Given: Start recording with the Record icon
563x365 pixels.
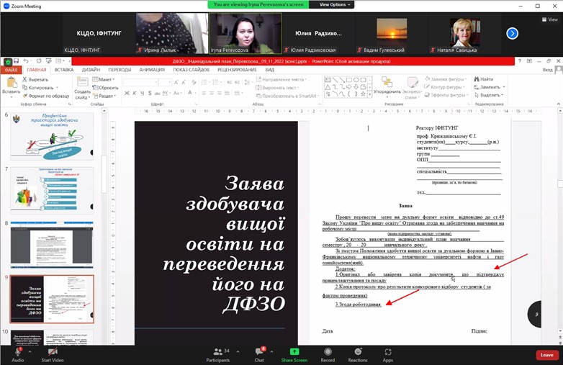Looking at the screenshot, I should [x=328, y=351].
